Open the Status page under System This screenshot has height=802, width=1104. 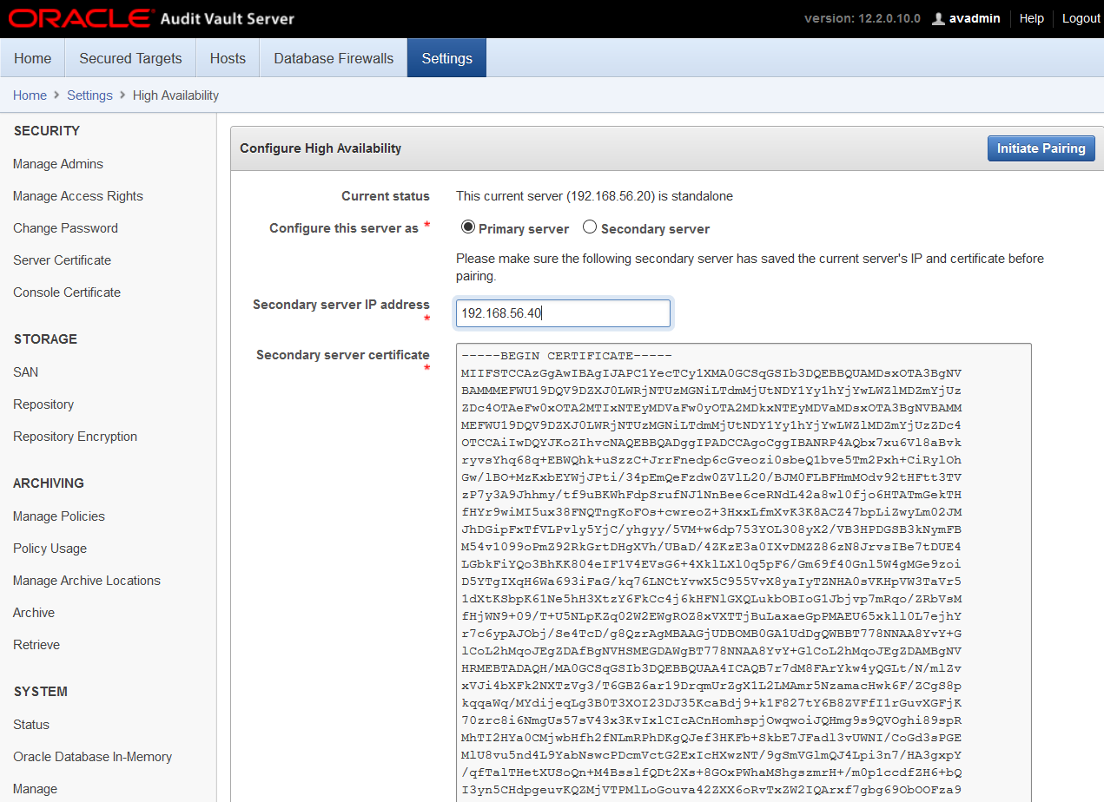coord(31,725)
